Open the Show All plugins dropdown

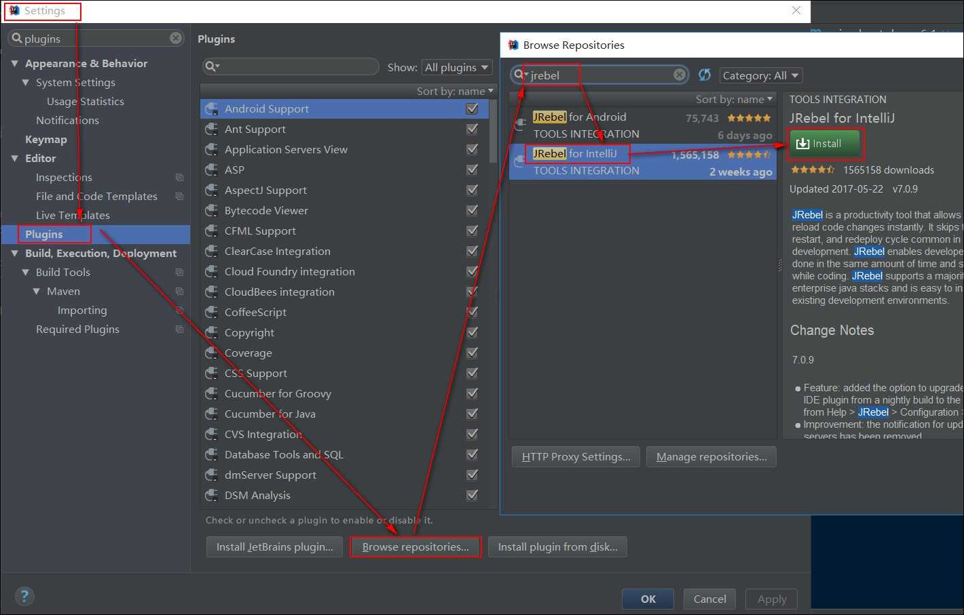tap(457, 67)
